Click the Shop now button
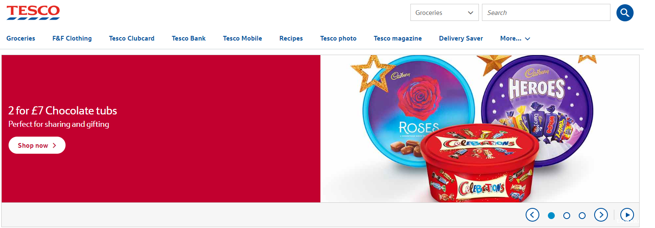Image resolution: width=655 pixels, height=228 pixels. (x=37, y=145)
